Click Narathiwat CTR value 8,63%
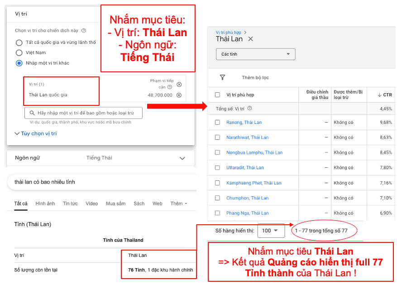 [x=386, y=137]
